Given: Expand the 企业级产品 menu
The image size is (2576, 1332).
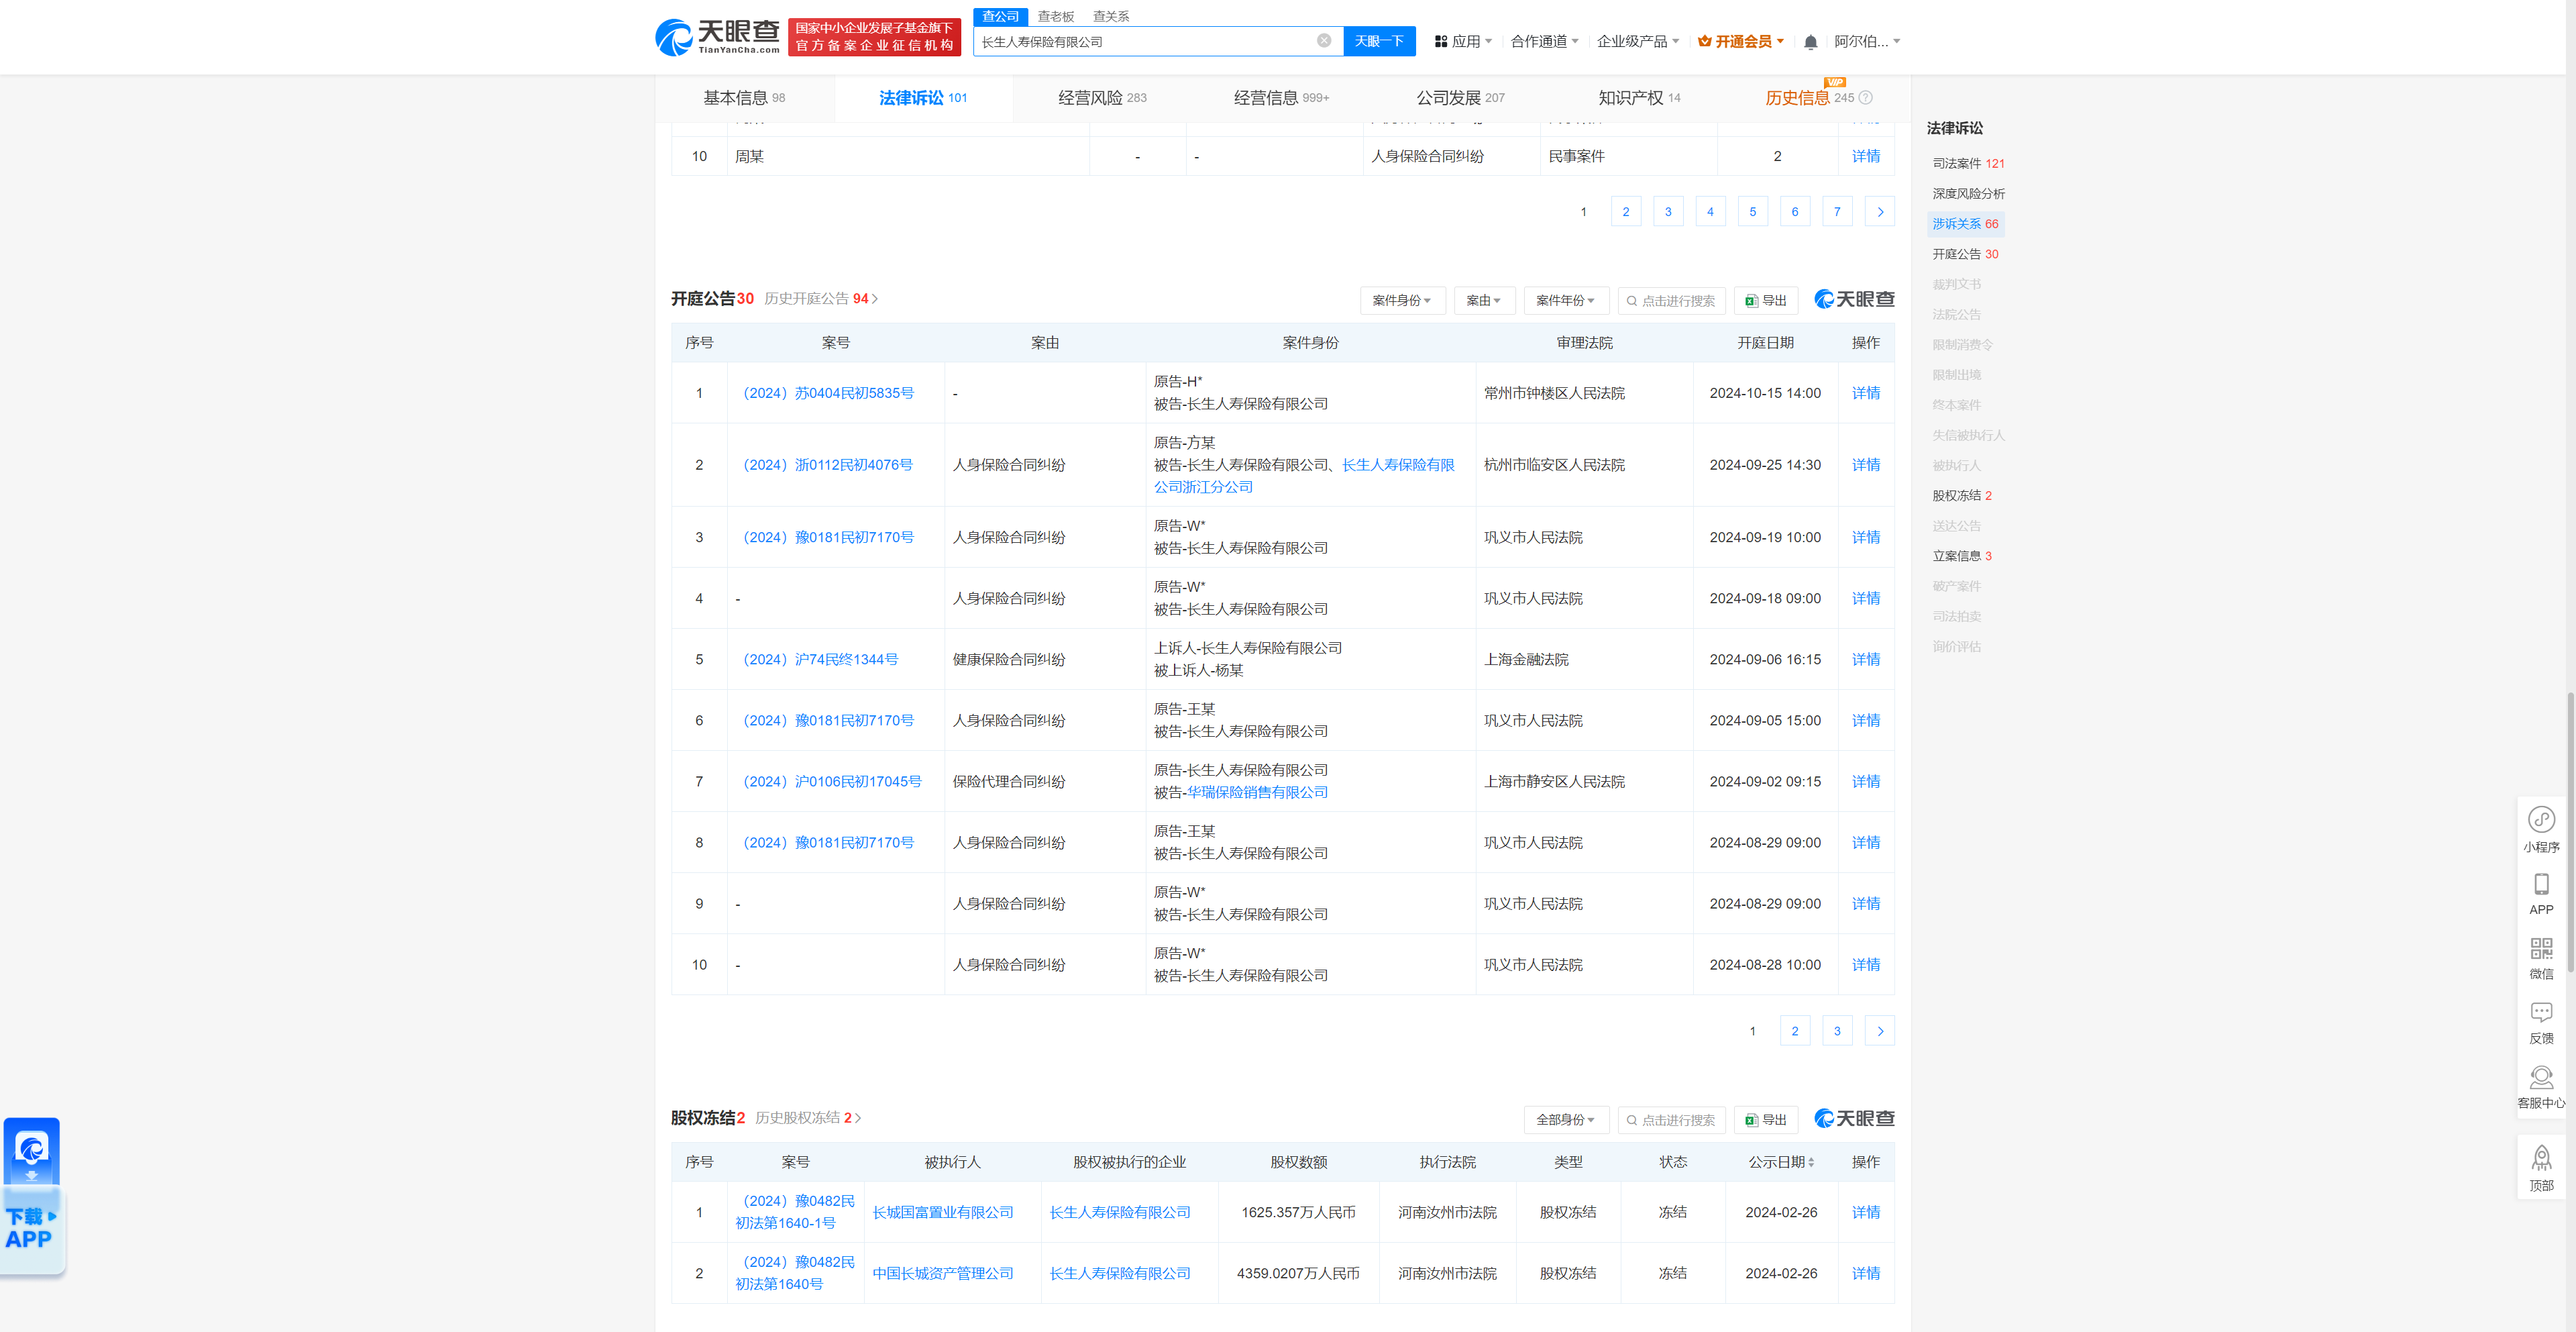Looking at the screenshot, I should click(x=1638, y=41).
